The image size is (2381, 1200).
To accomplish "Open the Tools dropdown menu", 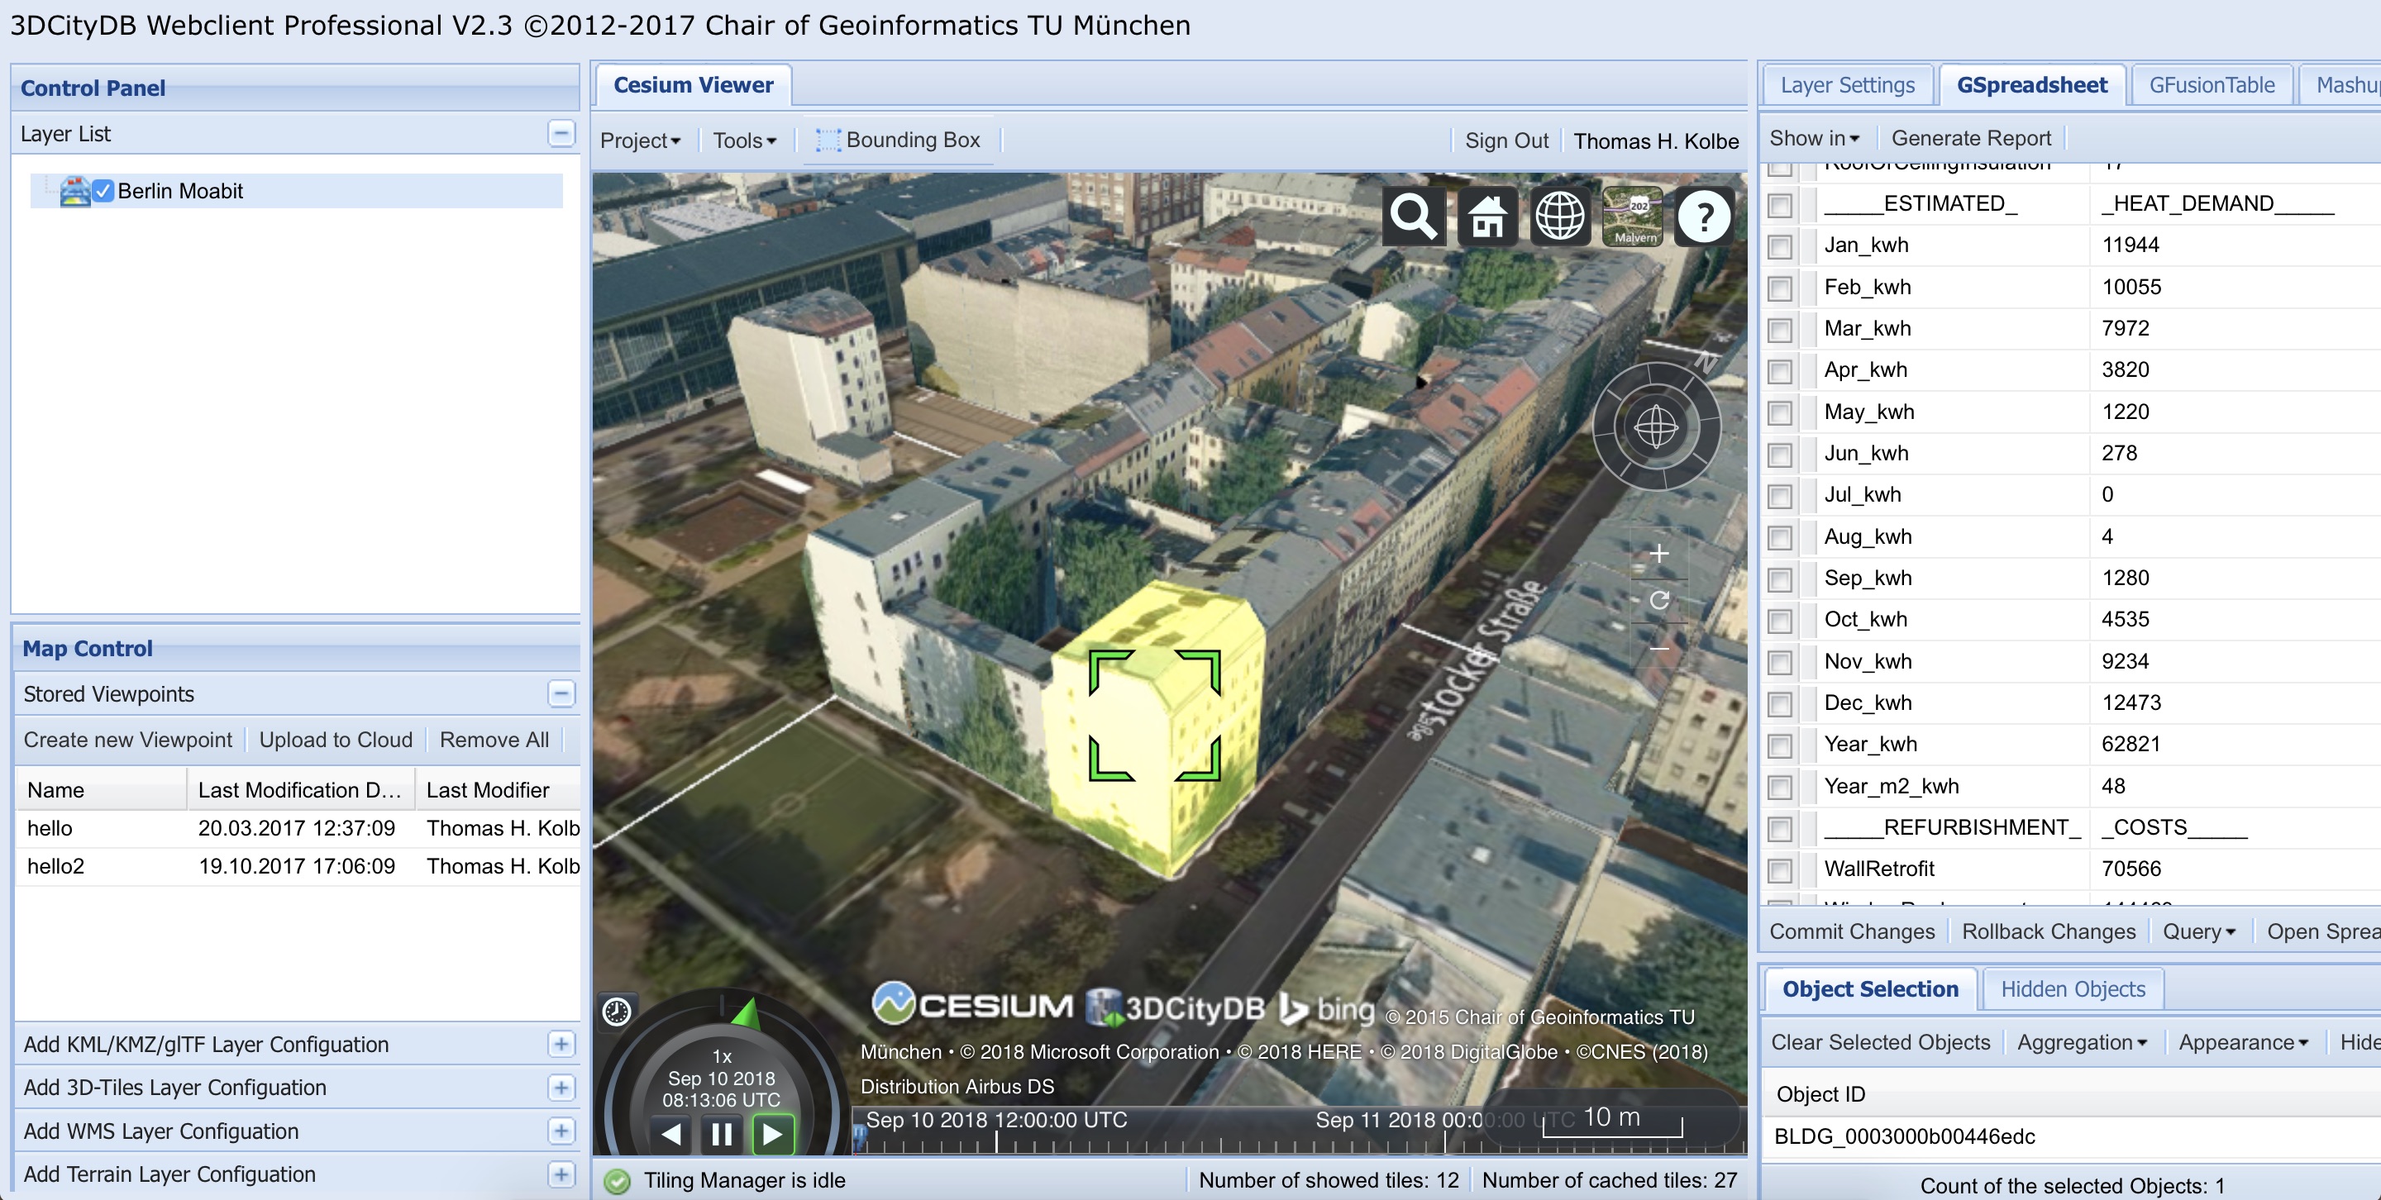I will click(744, 140).
